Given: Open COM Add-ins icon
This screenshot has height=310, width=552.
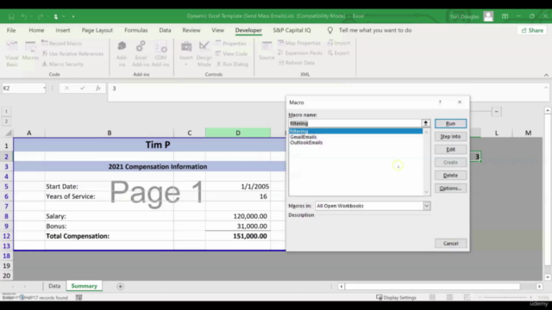Looking at the screenshot, I should tap(160, 53).
